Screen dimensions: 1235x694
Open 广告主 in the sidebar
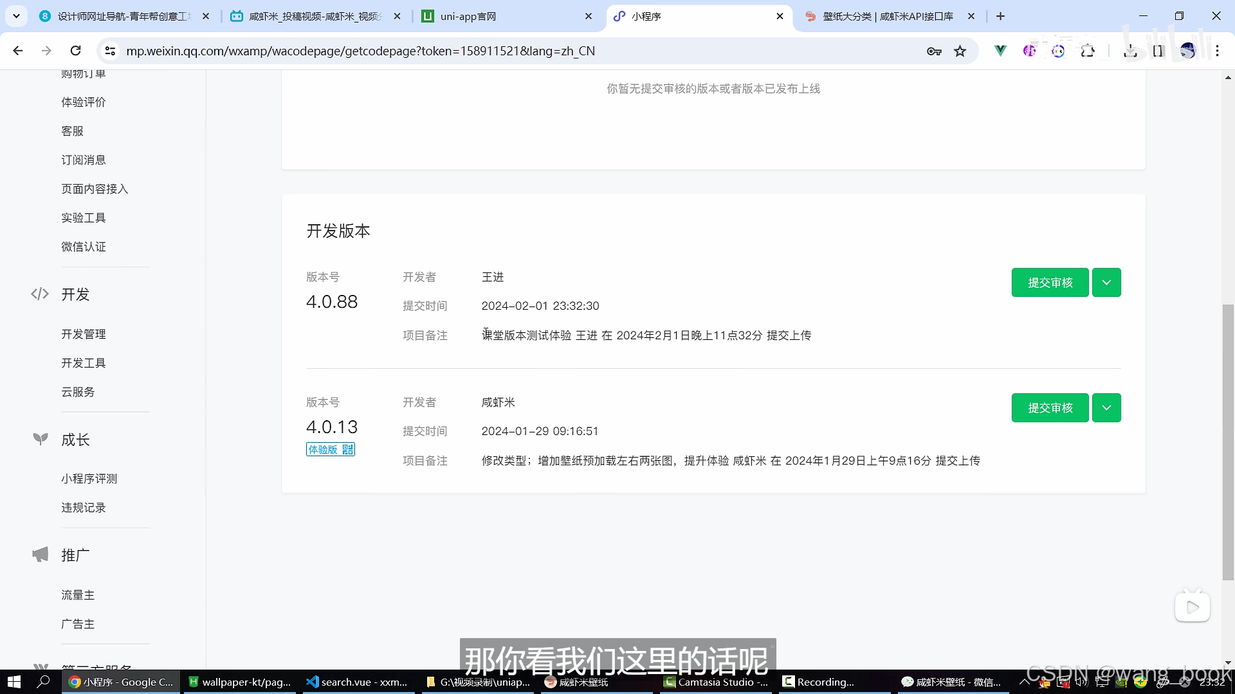pyautogui.click(x=78, y=624)
